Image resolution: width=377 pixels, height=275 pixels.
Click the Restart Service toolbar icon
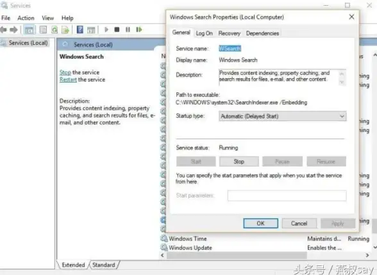click(139, 29)
